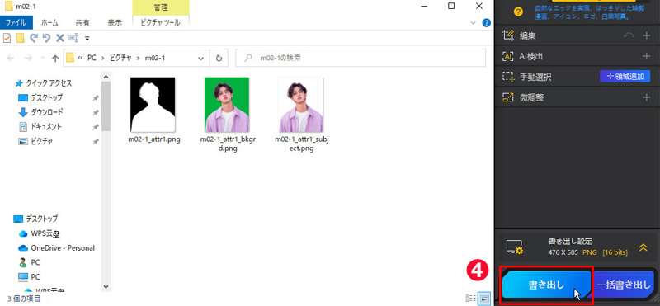Select OneDrive - Personal in navigation pane

point(63,248)
